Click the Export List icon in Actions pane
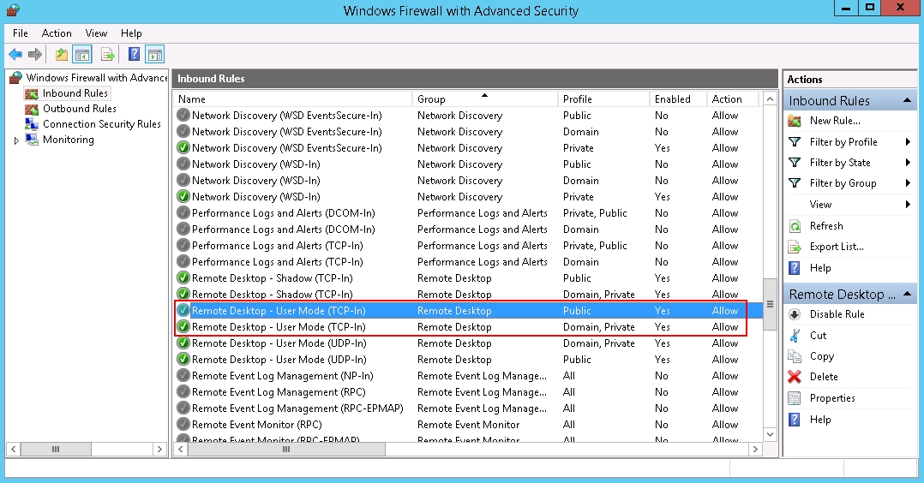924x483 pixels. [x=795, y=247]
